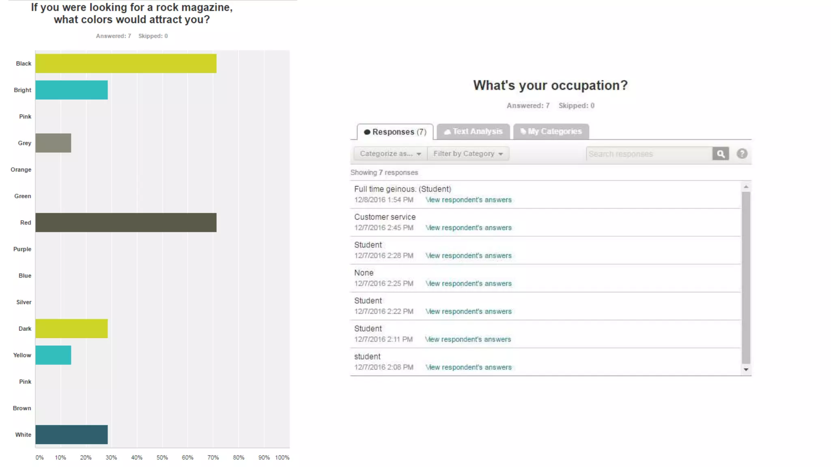Type in the Search responses field
The width and height of the screenshot is (831, 467).
(x=649, y=154)
